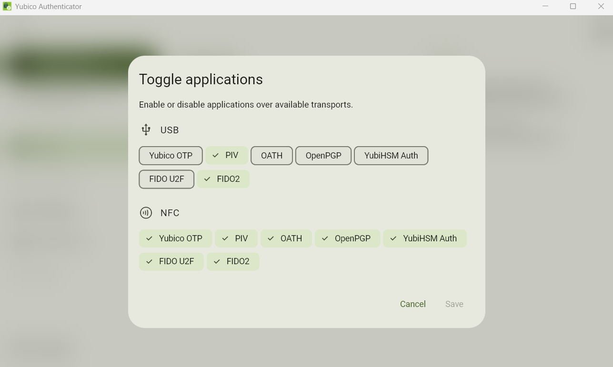Turn on FIDO U2F for USB
613x367 pixels.
[166, 179]
